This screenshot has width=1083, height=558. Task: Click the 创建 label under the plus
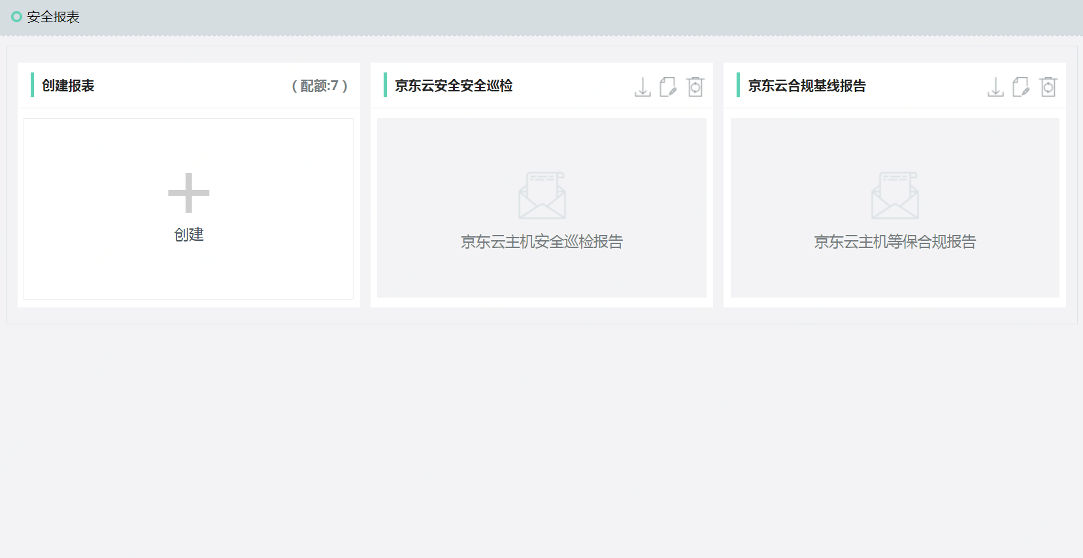[x=189, y=234]
